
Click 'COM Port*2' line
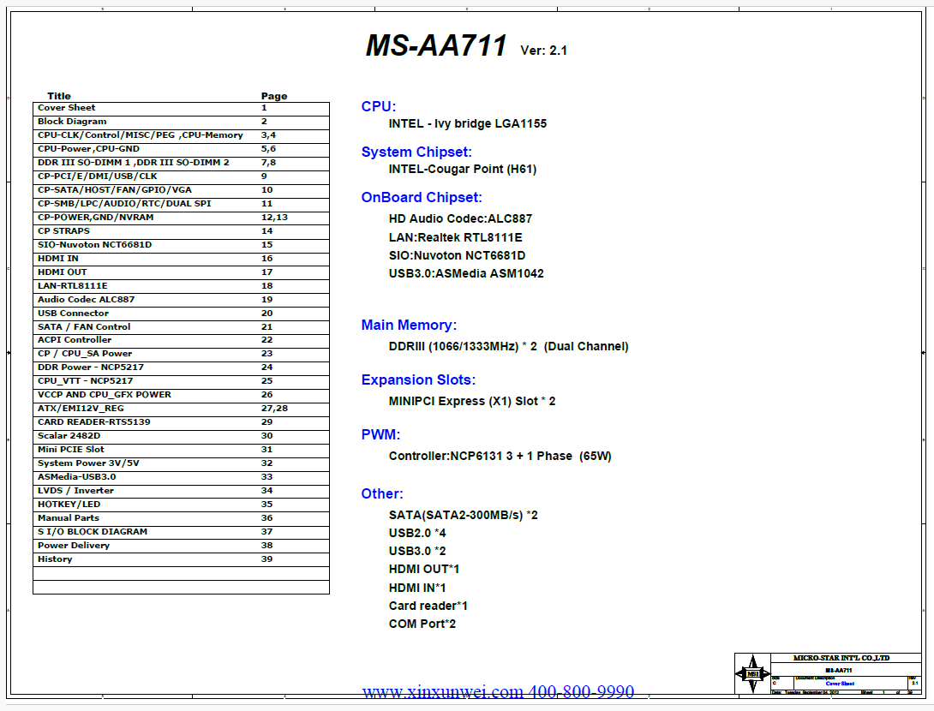tap(422, 624)
